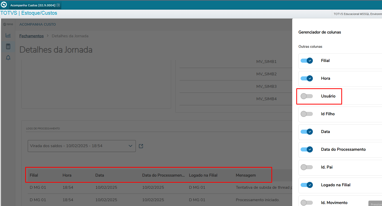382x206 pixels.
Task: Open the calculator sidebar icon
Action: pyautogui.click(x=8, y=46)
